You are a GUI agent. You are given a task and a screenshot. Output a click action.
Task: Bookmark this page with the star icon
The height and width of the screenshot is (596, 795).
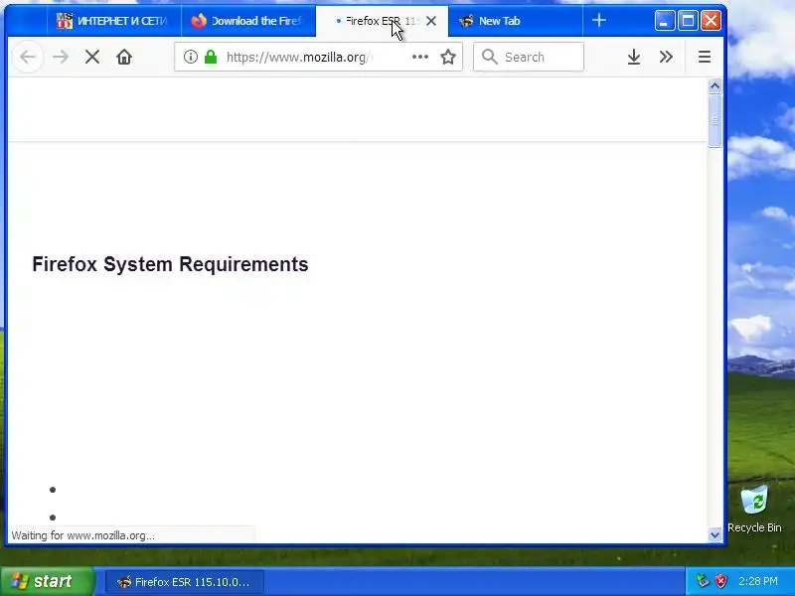[448, 57]
